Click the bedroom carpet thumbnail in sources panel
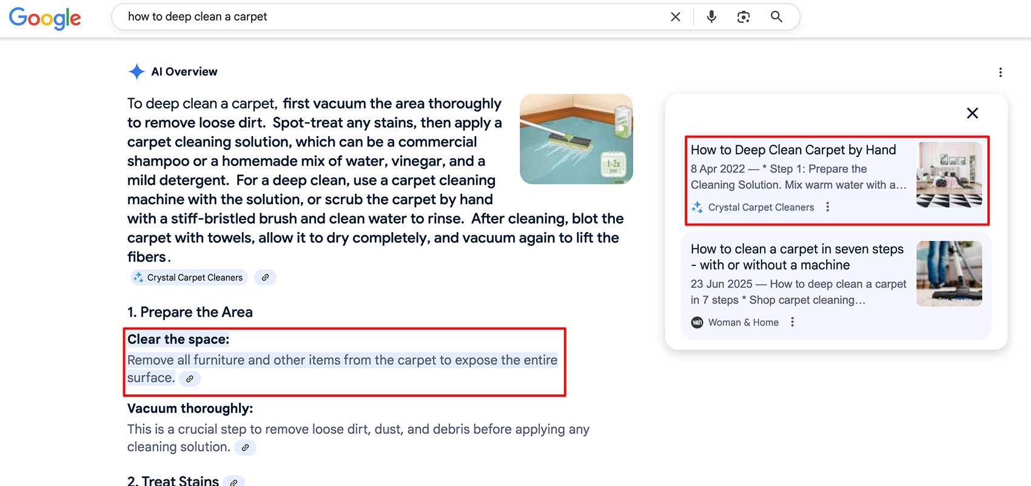This screenshot has height=486, width=1031. click(949, 175)
